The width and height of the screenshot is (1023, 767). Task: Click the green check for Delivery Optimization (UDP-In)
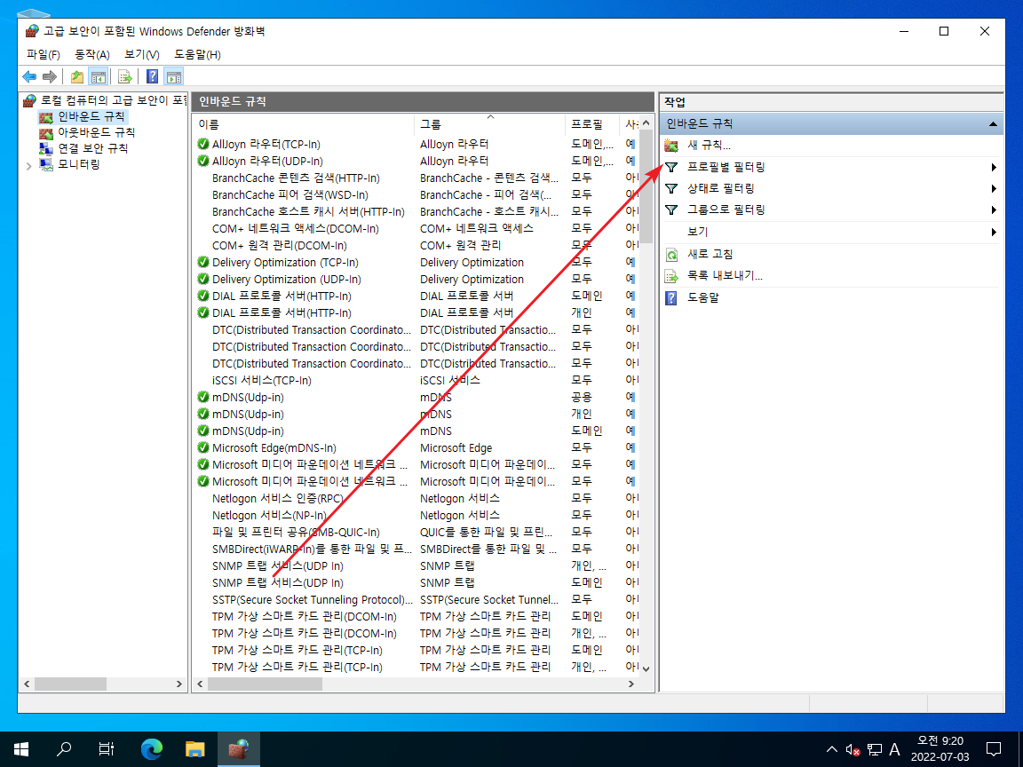(203, 279)
